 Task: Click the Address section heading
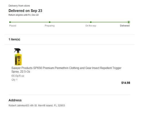pyautogui.click(x=15, y=100)
